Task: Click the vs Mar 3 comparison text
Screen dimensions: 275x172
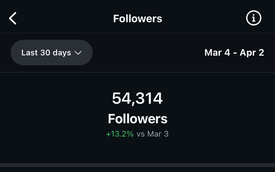Action: coord(152,134)
